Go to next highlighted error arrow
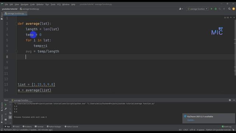 [x=234, y=17]
